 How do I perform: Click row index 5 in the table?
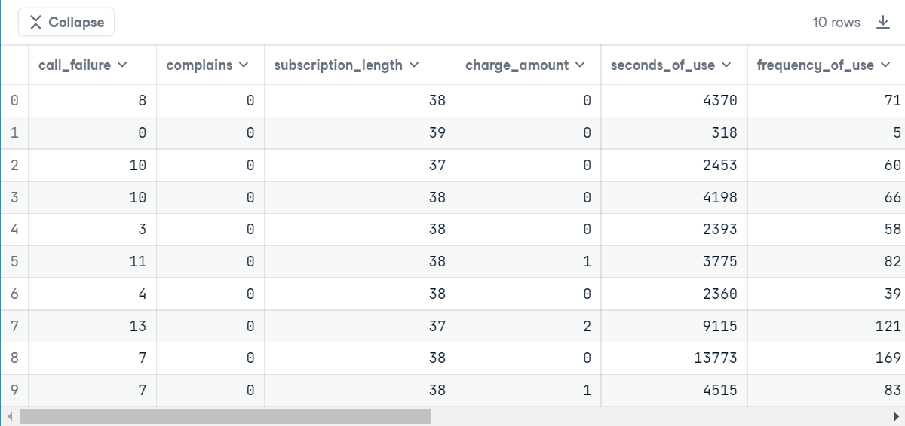[14, 262]
